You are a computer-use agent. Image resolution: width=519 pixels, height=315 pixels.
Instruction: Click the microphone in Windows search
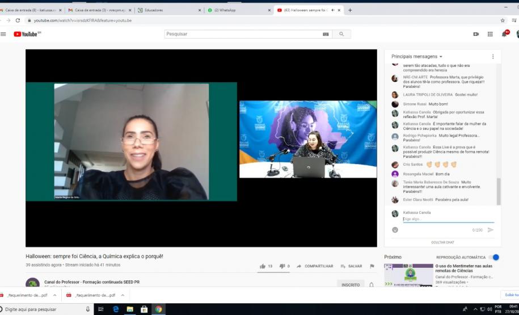[x=88, y=309]
